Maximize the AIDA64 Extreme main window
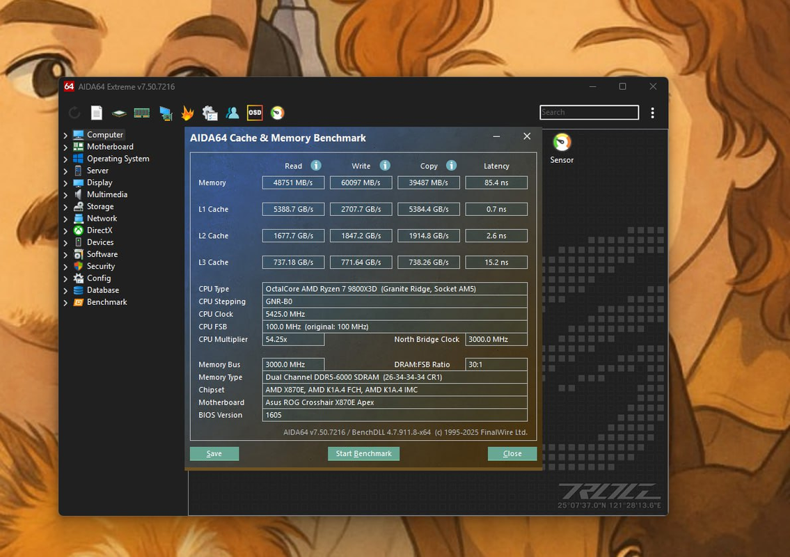 click(x=623, y=87)
